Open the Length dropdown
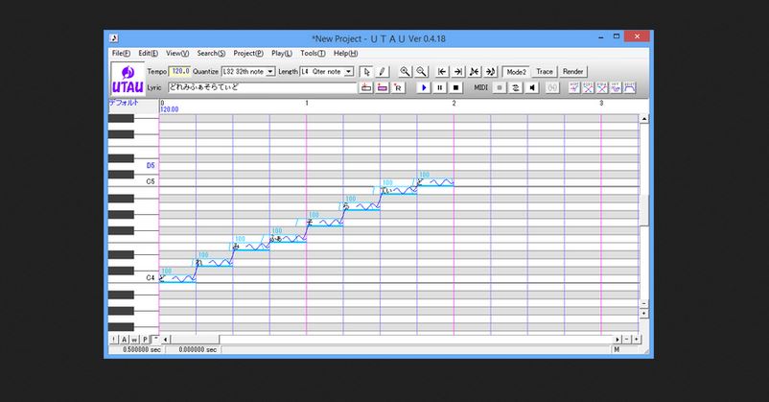 [x=348, y=72]
